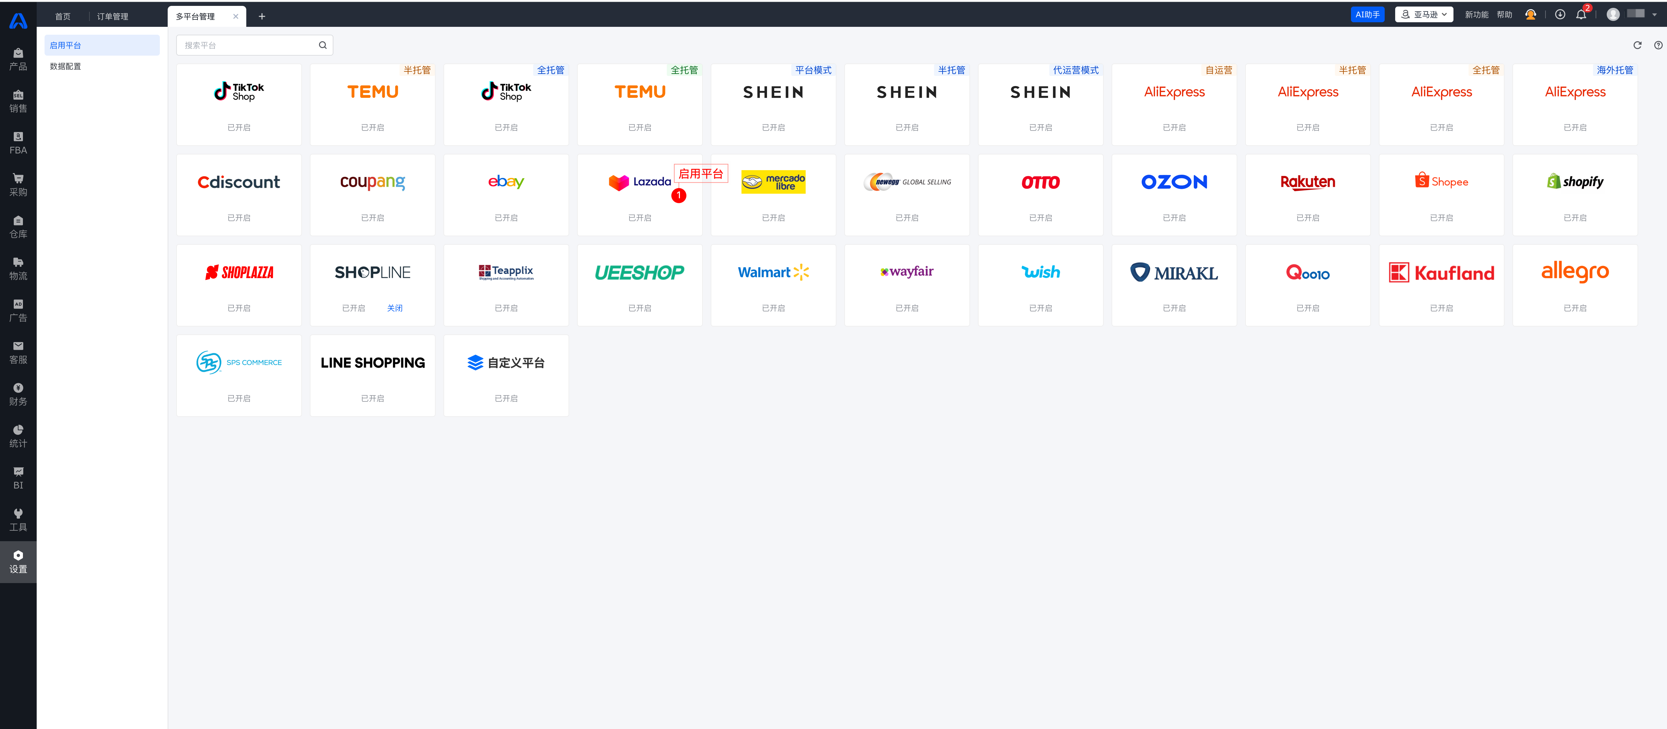The image size is (1667, 729).
Task: Open the 广告 sidebar section
Action: [x=18, y=311]
